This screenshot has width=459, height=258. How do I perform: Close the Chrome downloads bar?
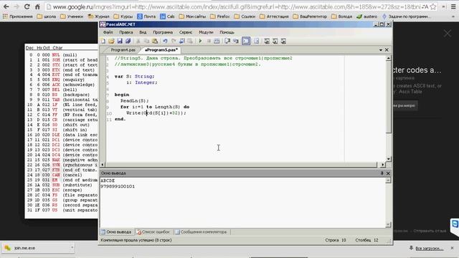coord(452,248)
